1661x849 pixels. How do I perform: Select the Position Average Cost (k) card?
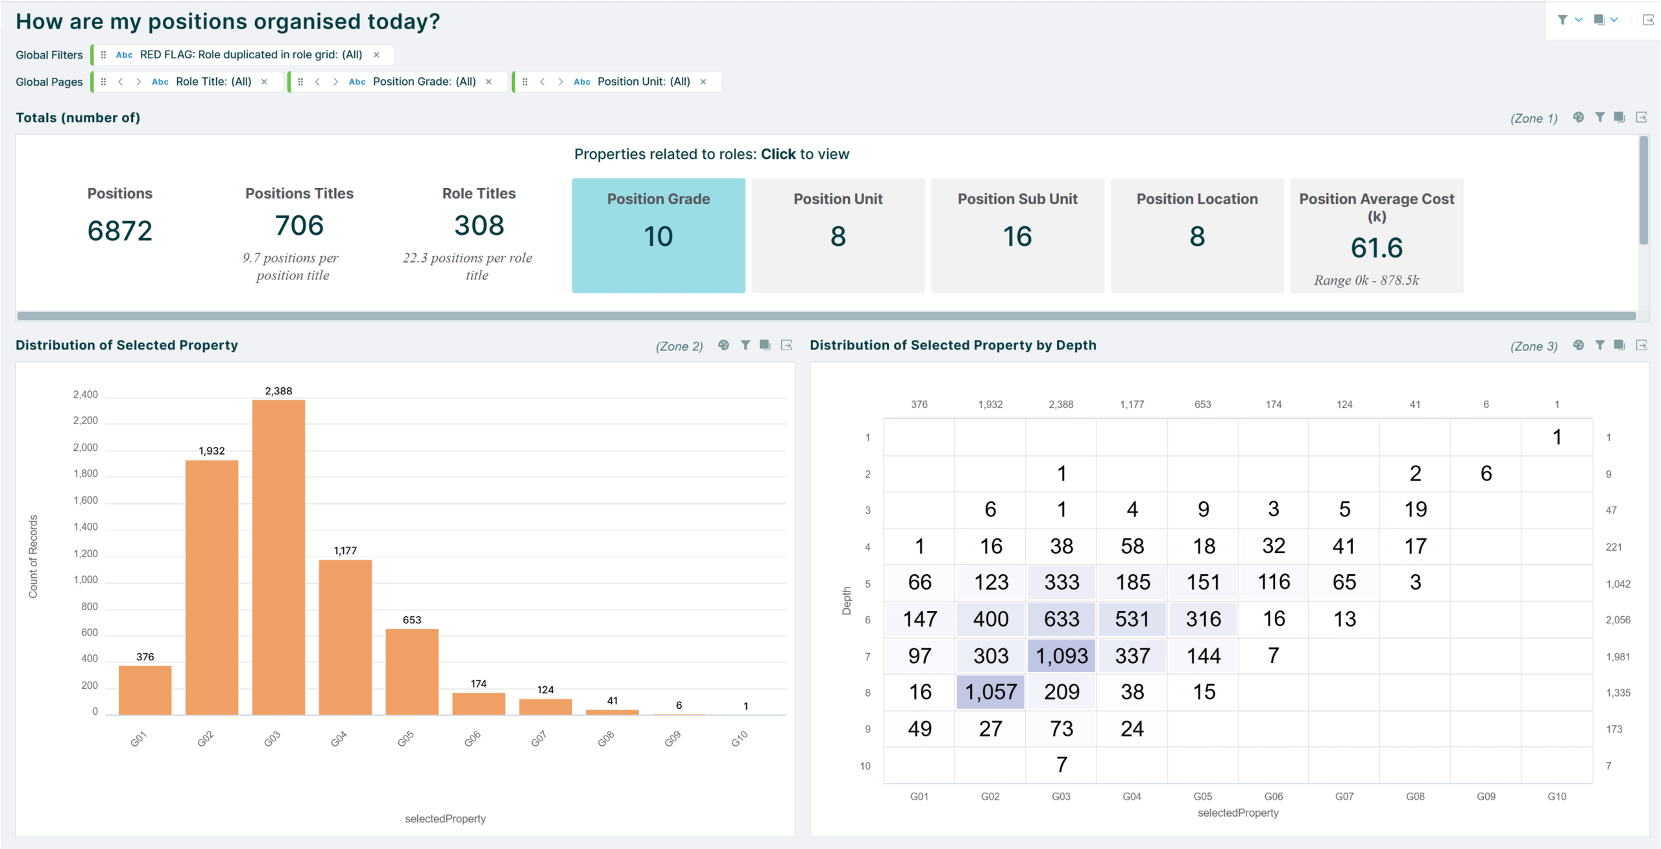coord(1376,235)
